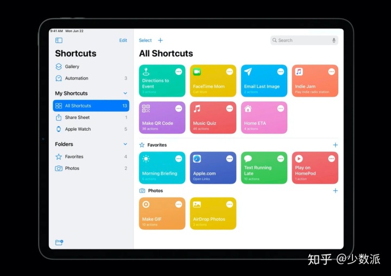Select All Shortcuts in sidebar
Image resolution: width=391 pixels, height=276 pixels.
[91, 106]
